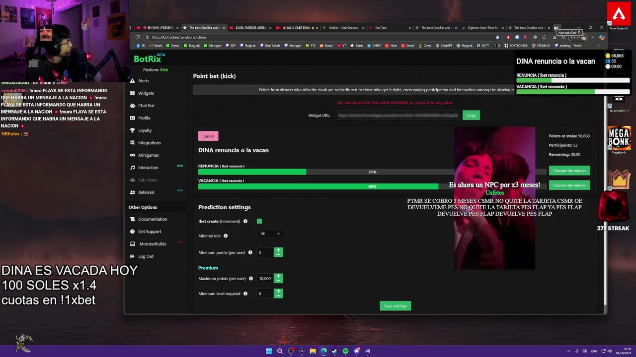Click the browser address bar URL

[x=179, y=37]
